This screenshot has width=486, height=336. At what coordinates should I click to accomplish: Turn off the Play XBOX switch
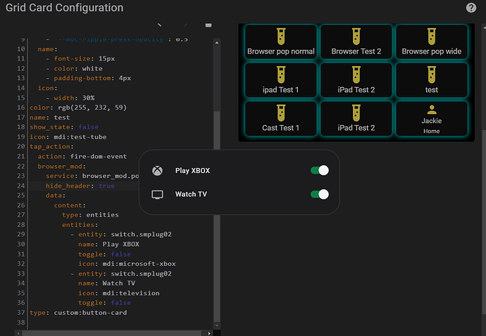319,170
